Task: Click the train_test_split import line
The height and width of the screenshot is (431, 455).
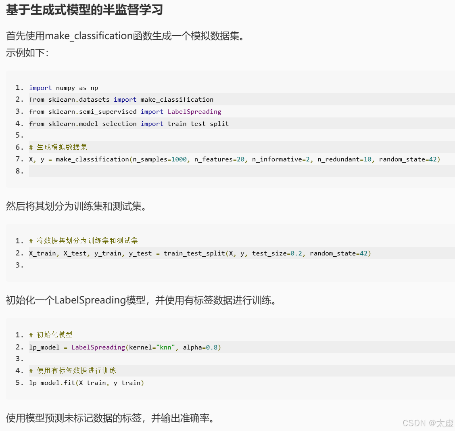Action: 129,124
